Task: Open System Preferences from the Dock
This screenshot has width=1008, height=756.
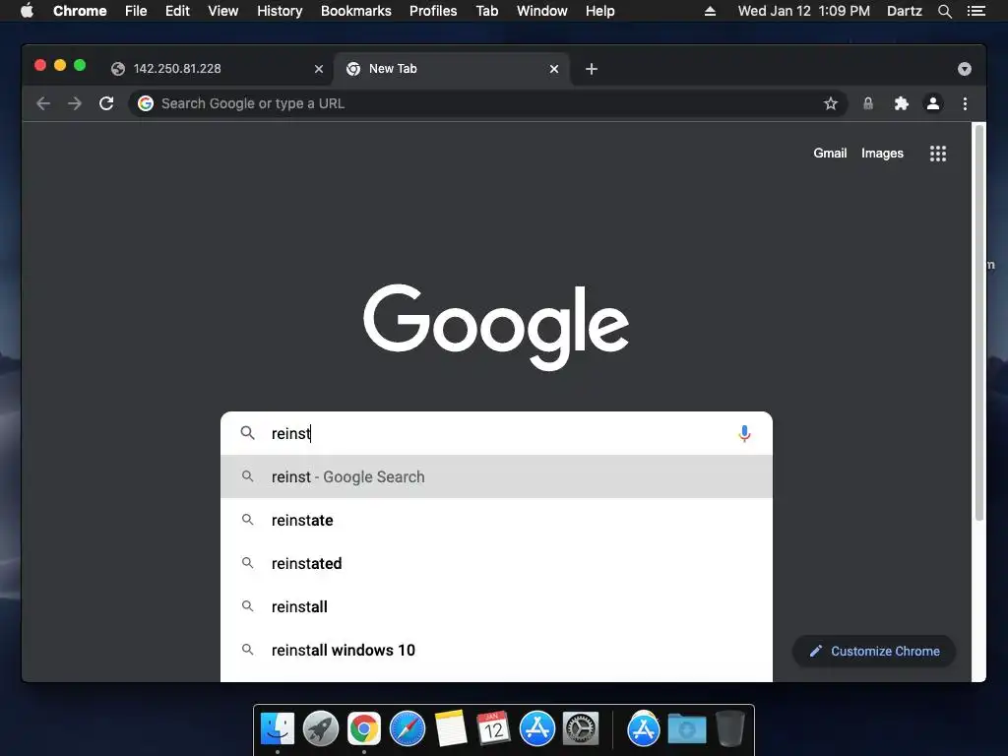Action: pyautogui.click(x=581, y=729)
